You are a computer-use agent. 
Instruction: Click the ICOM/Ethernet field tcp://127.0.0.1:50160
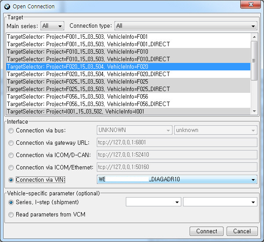(177, 167)
